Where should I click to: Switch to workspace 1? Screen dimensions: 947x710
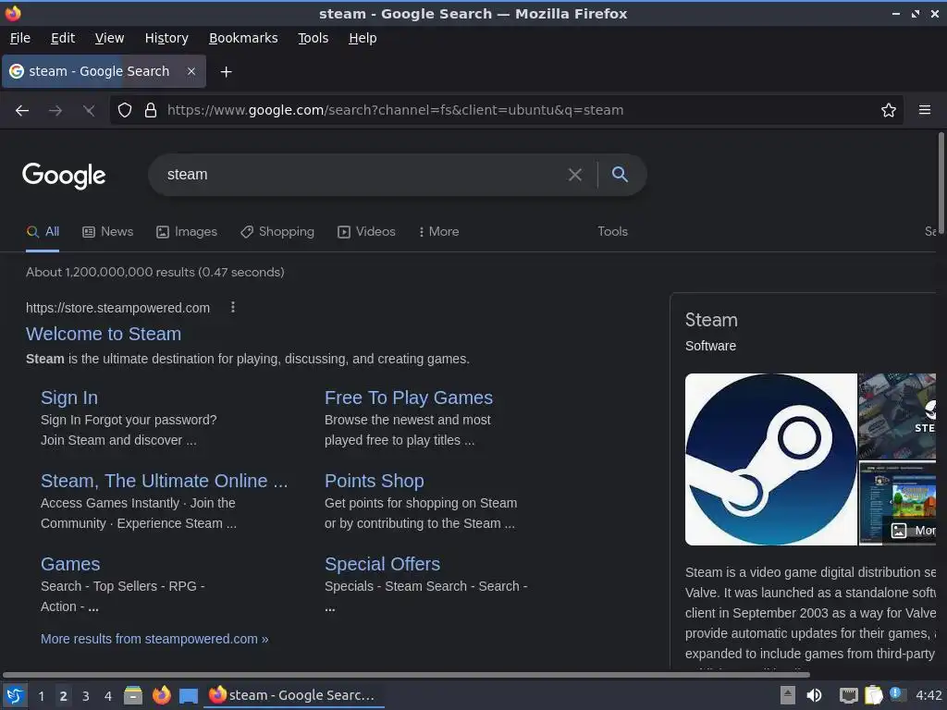41,696
